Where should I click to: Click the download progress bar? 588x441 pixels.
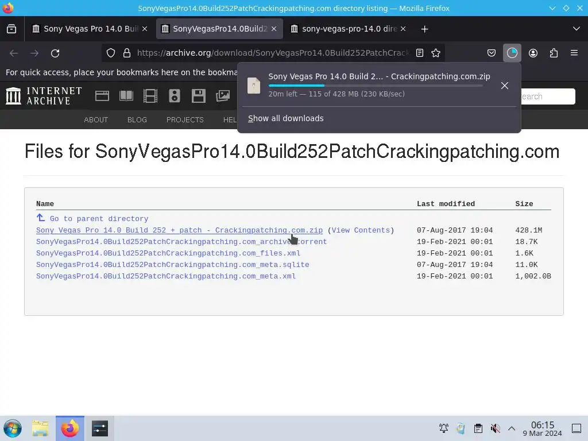(x=376, y=86)
